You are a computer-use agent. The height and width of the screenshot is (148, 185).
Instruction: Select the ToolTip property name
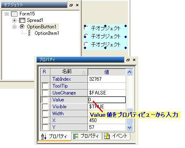coord(69,86)
